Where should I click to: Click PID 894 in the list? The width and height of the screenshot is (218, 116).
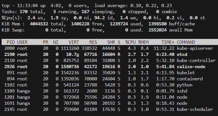click(11, 79)
